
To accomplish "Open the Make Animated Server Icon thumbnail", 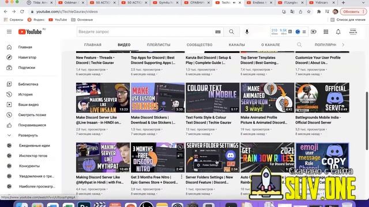I will [268, 98].
